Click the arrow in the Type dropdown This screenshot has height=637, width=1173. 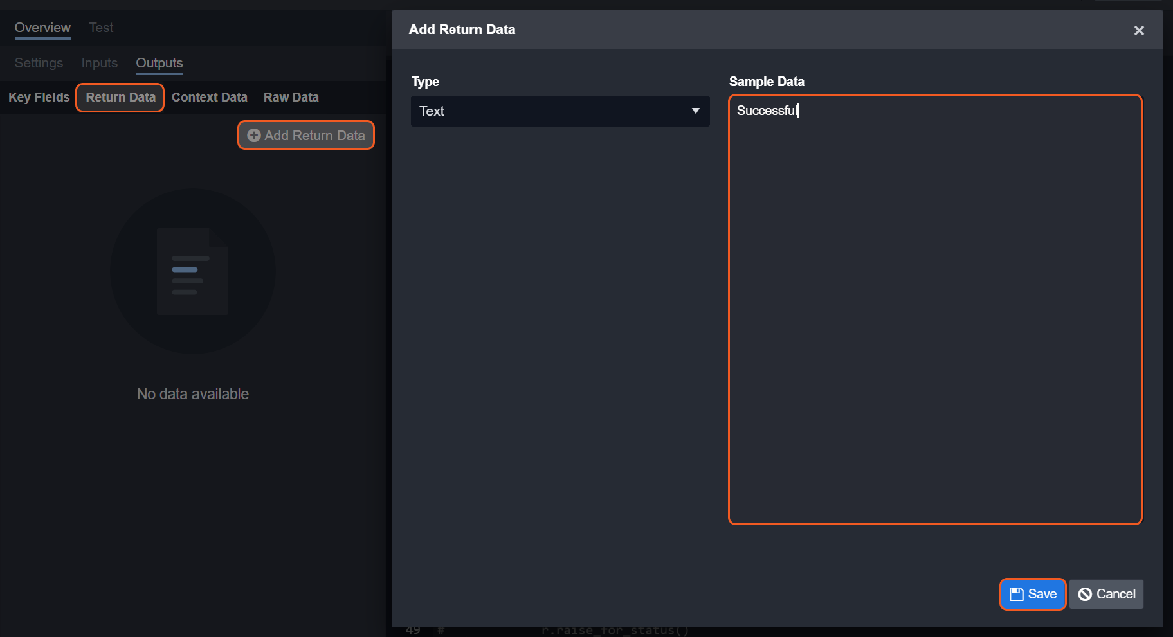[x=695, y=111]
